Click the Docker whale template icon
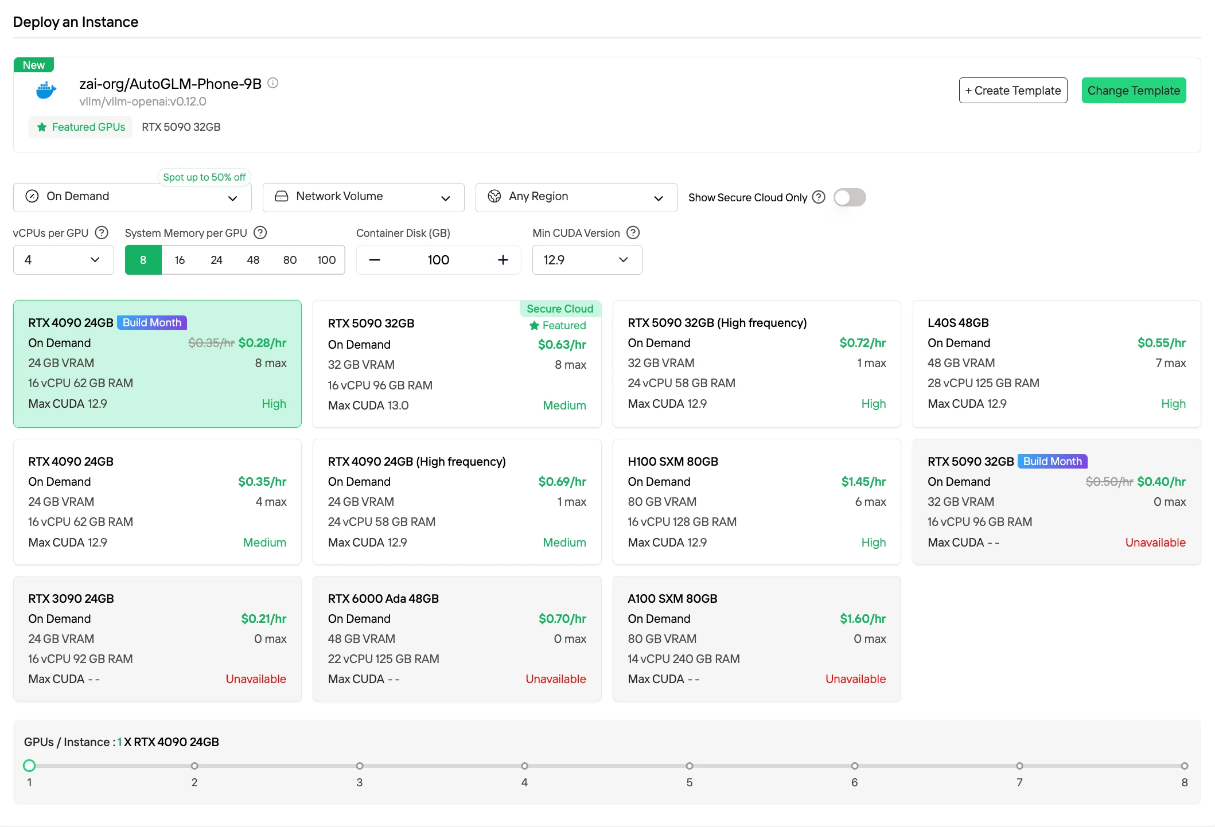 point(46,91)
